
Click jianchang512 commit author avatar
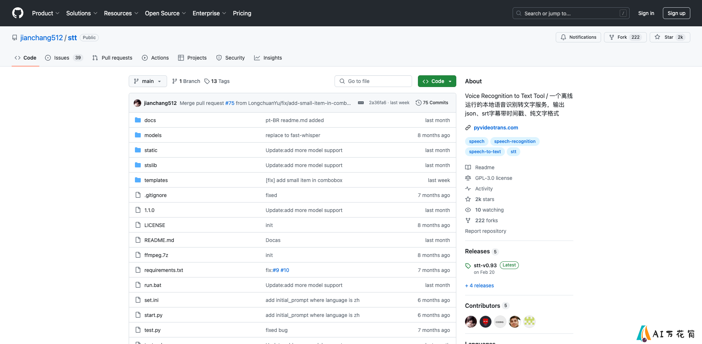point(137,103)
